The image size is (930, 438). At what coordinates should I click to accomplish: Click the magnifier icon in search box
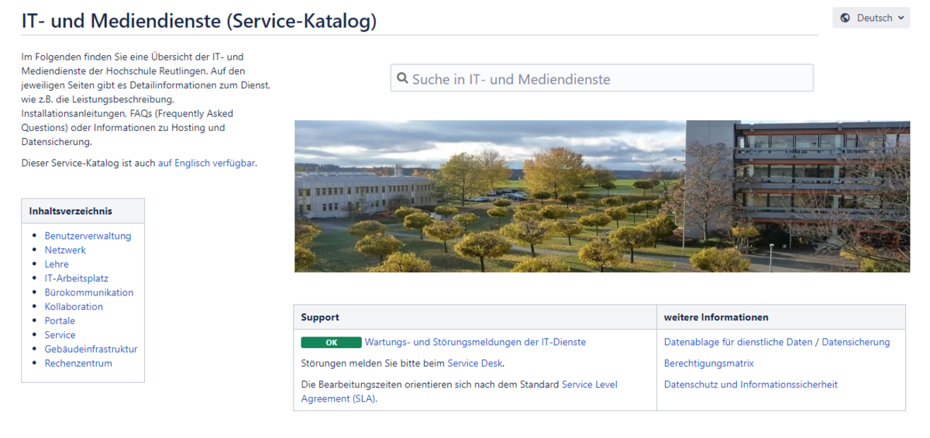[402, 78]
